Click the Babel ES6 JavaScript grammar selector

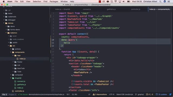(125, 94)
